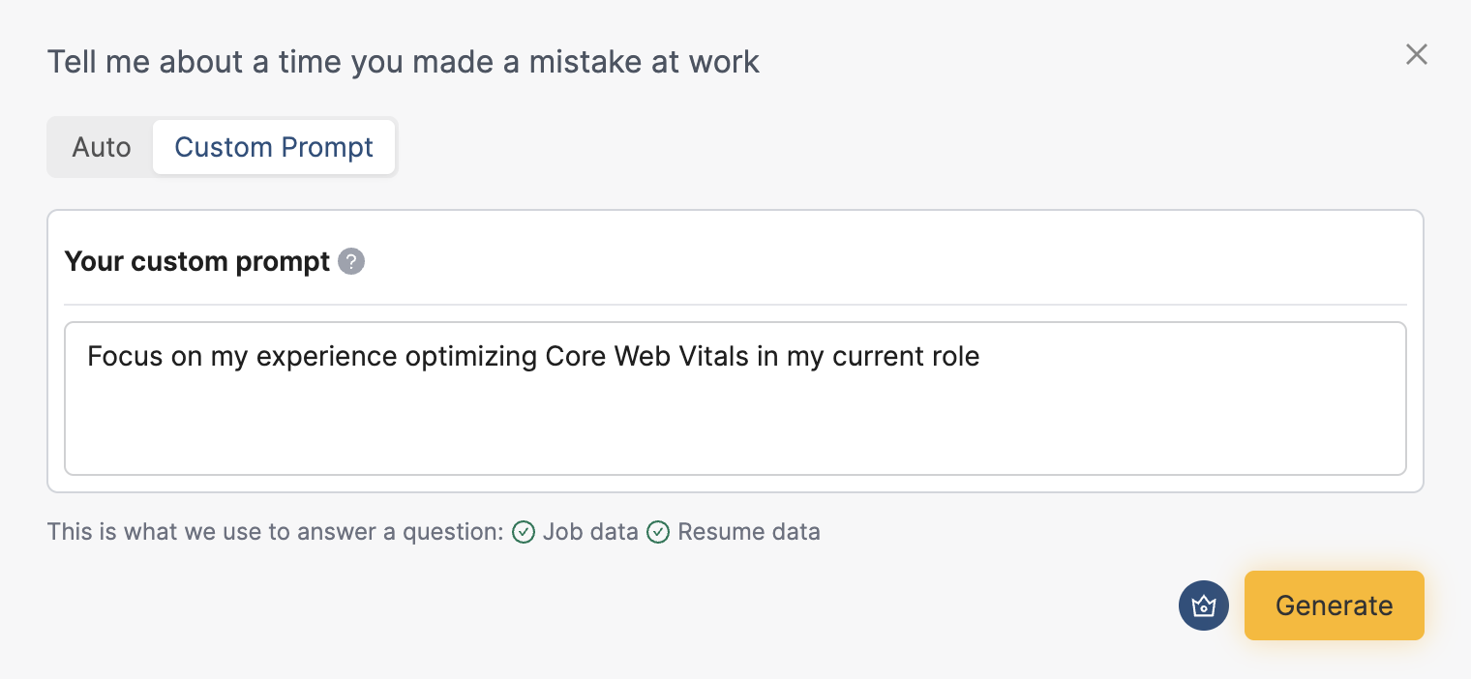Click inside the custom prompt text box

click(x=735, y=399)
